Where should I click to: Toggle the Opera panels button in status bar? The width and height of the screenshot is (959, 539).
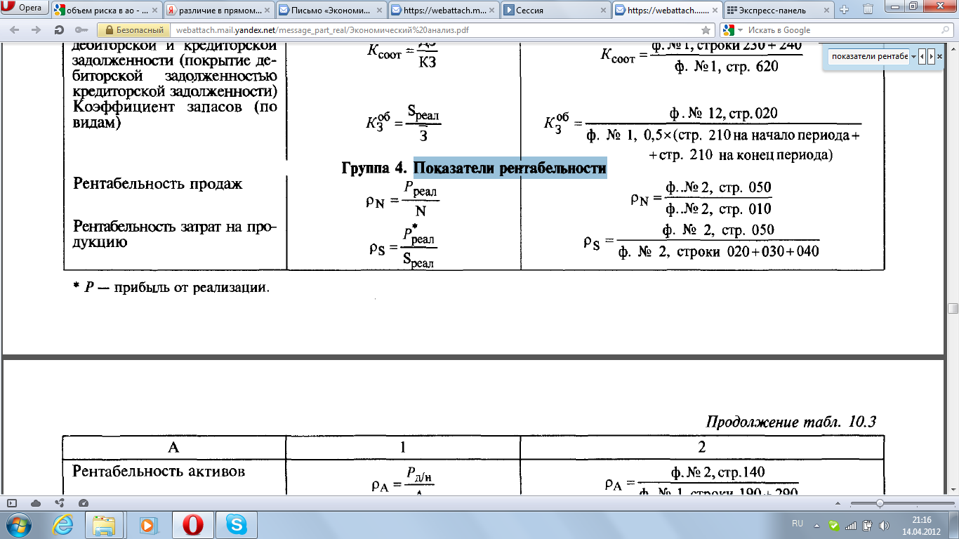(x=11, y=503)
